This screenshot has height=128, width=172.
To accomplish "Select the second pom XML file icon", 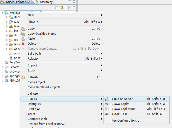I will pyautogui.click(x=11, y=58).
